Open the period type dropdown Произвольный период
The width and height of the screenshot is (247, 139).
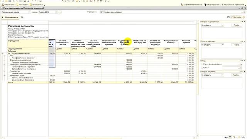pyautogui.click(x=30, y=12)
